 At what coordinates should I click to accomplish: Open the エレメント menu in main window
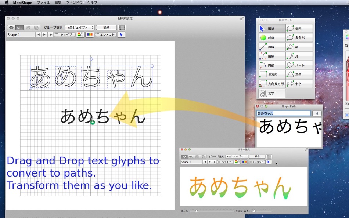(106, 35)
